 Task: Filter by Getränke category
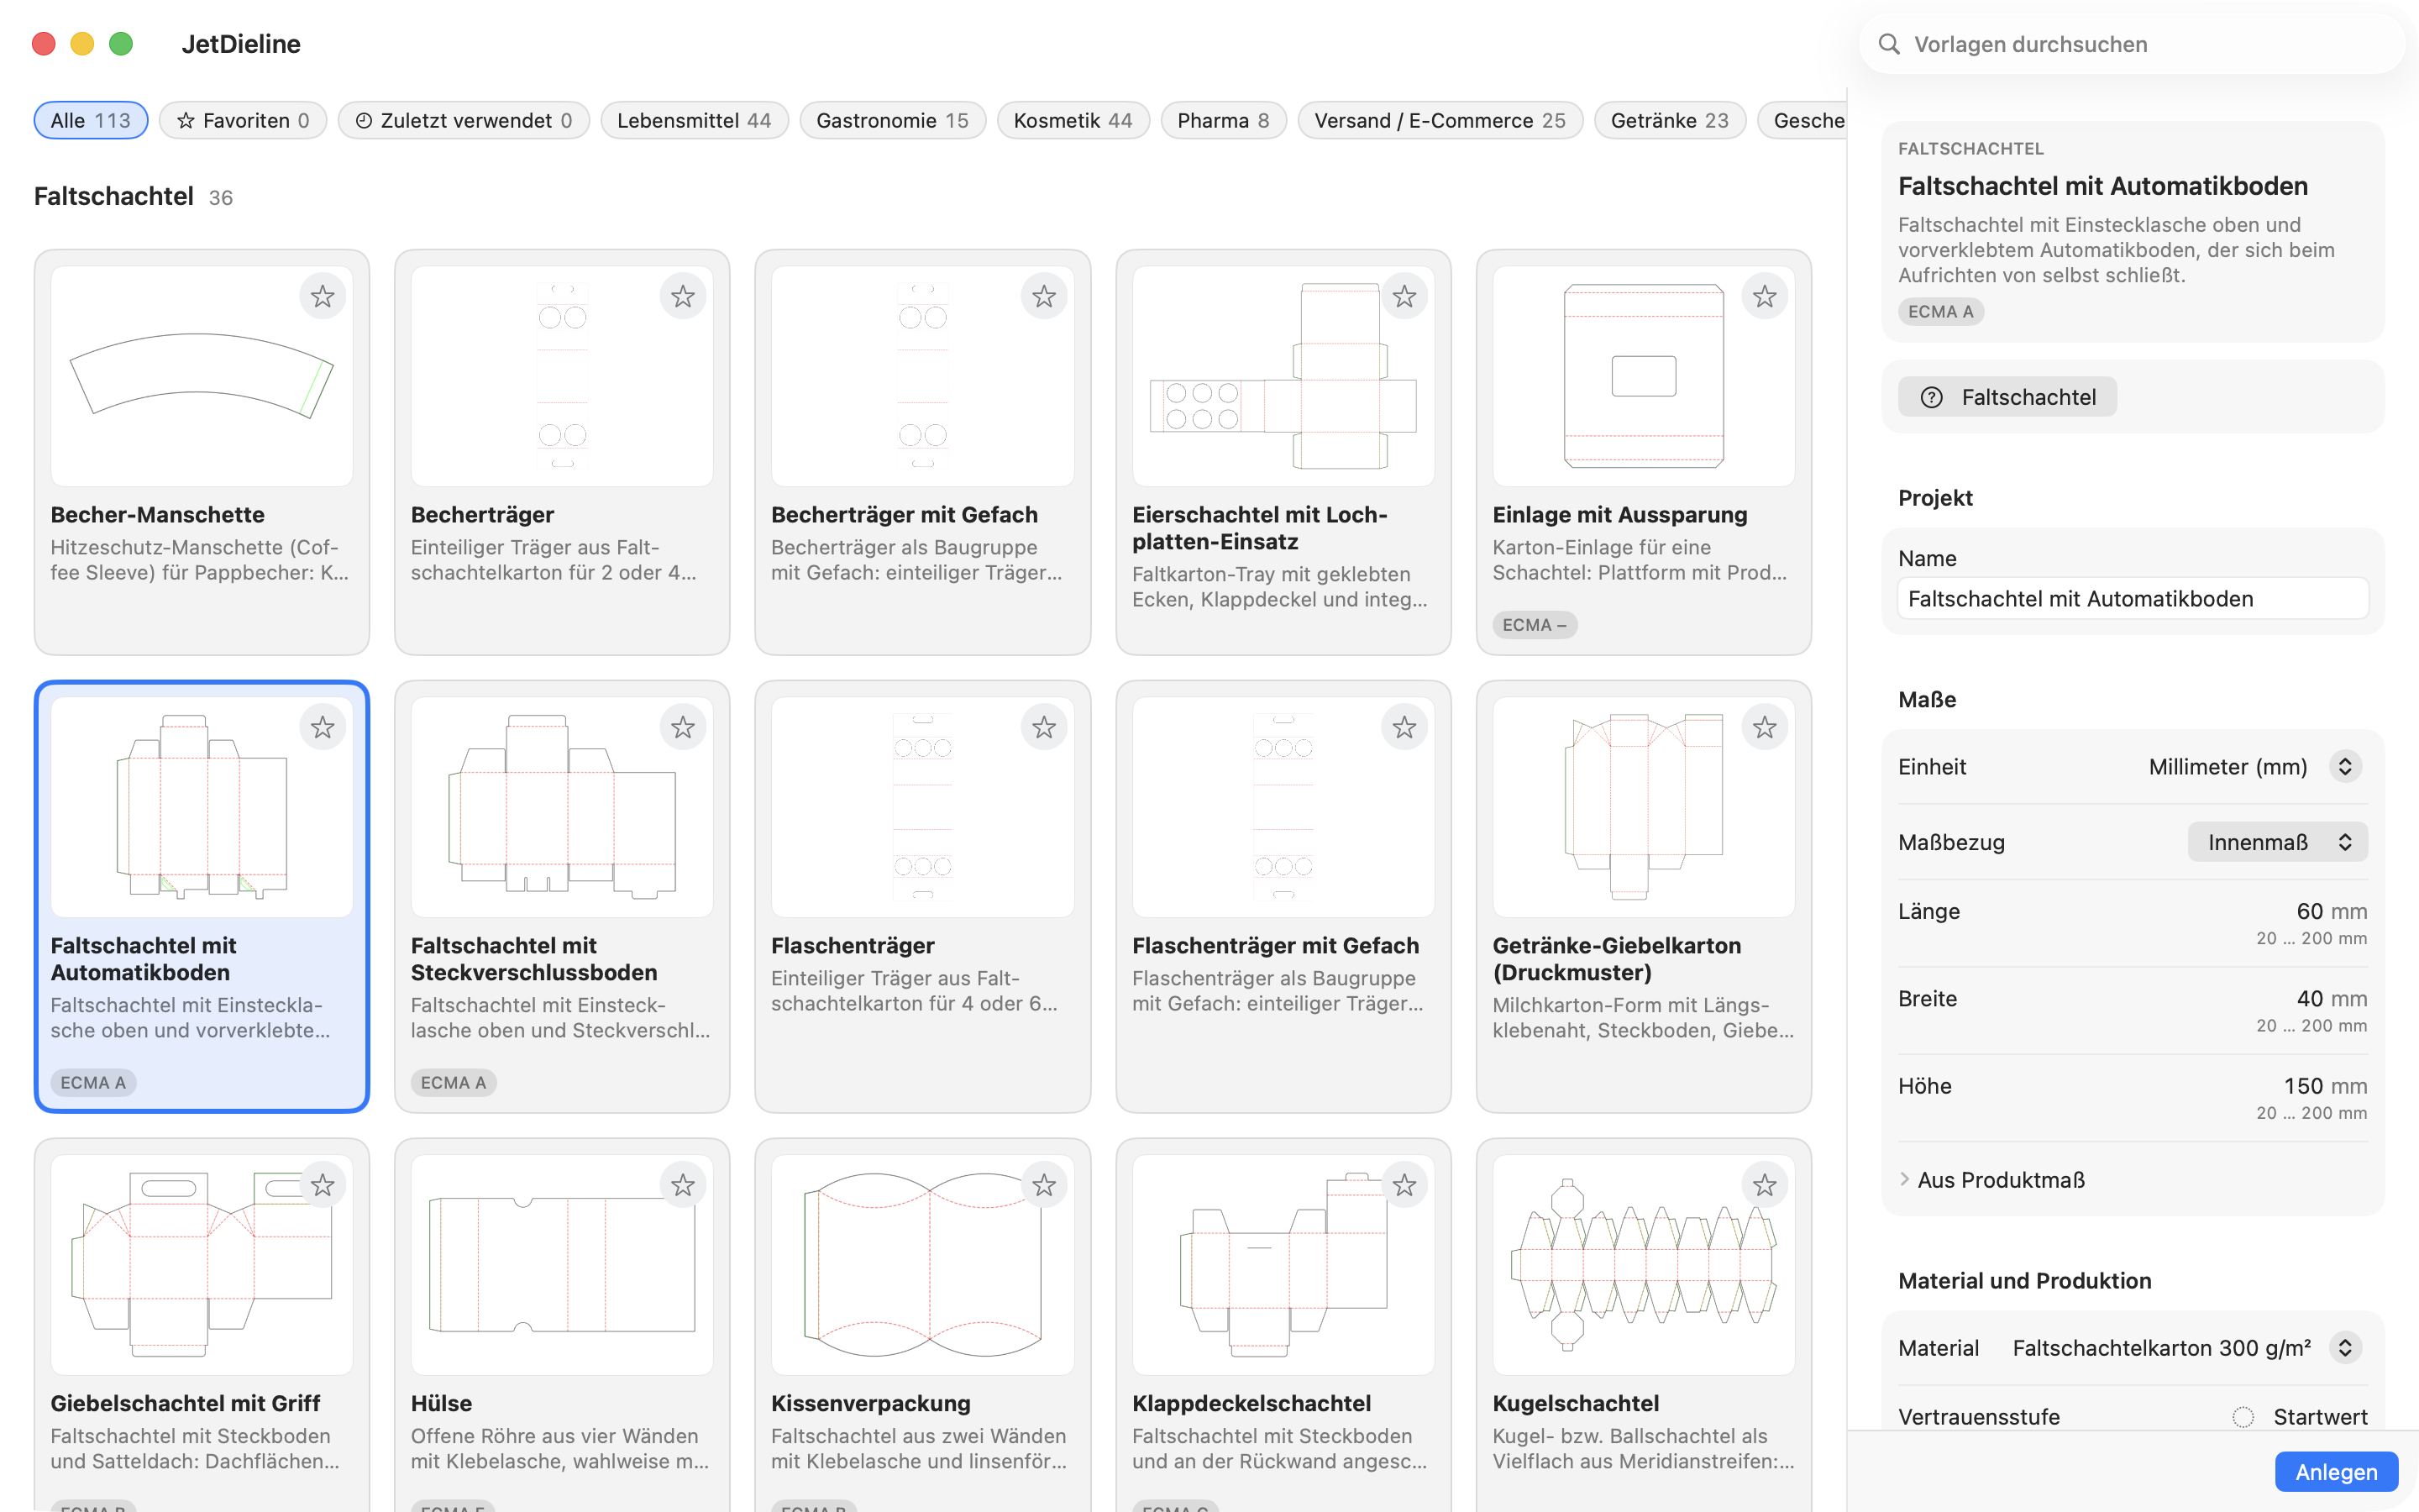[x=1669, y=120]
